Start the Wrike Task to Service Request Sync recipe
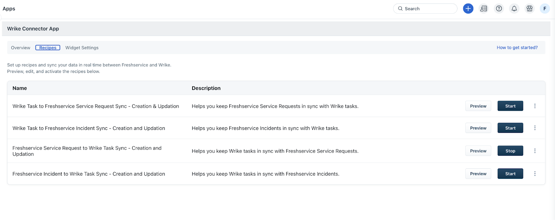This screenshot has height=220, width=555. (x=510, y=106)
